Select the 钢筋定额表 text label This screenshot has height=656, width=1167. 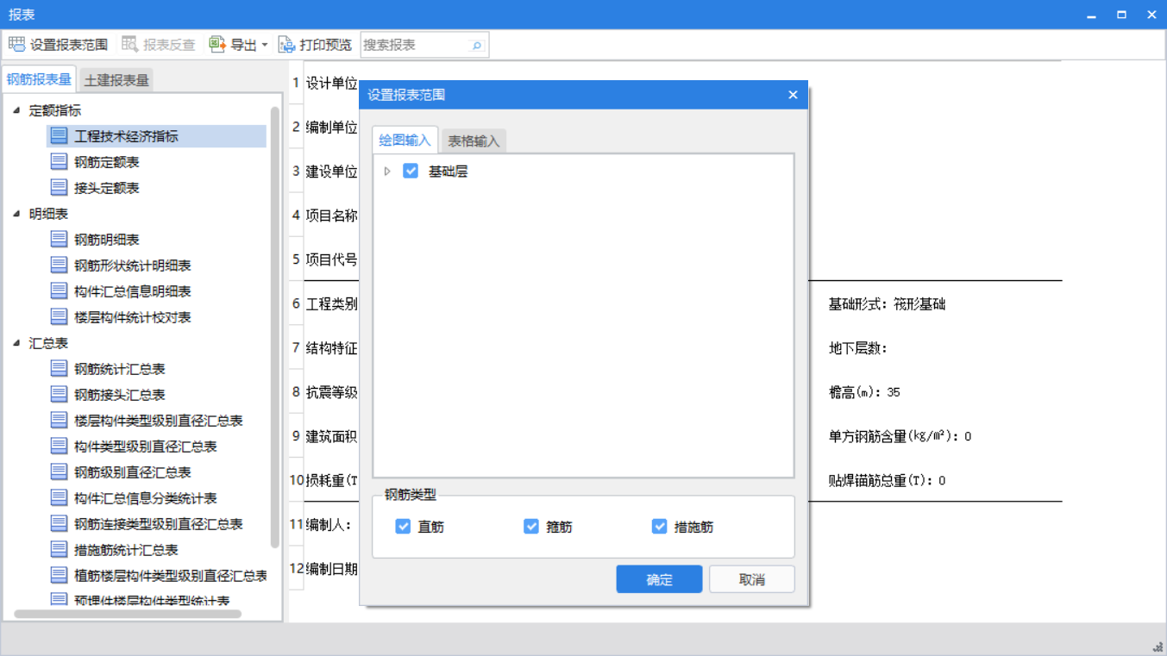[x=107, y=162]
